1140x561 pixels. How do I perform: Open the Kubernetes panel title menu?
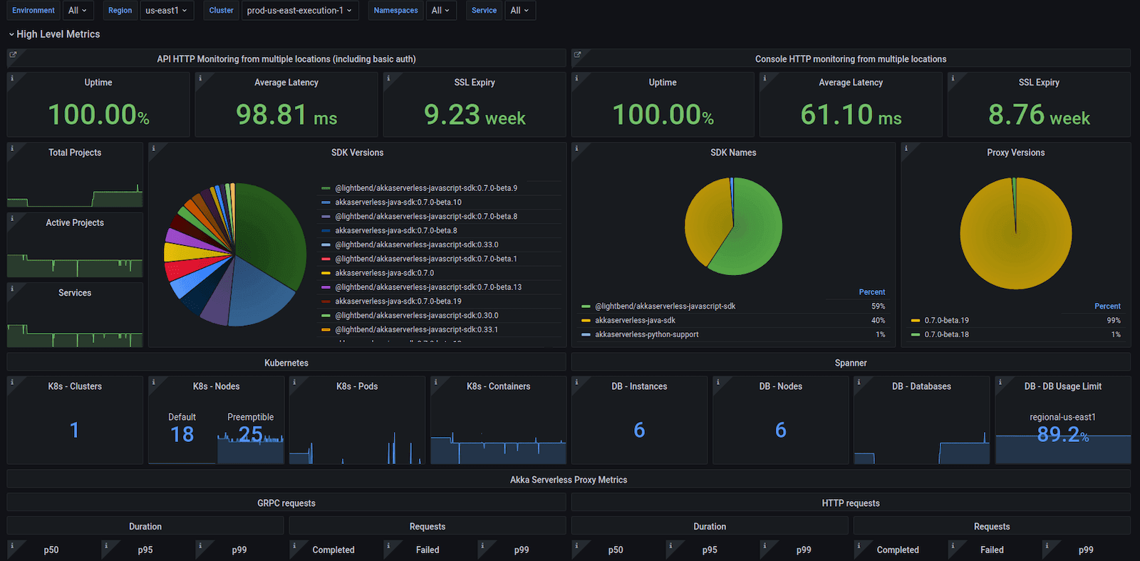tap(286, 363)
